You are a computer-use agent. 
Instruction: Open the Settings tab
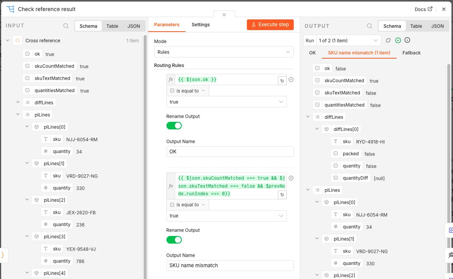200,24
